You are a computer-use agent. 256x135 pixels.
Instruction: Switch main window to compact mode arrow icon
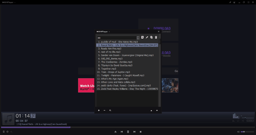(x=234, y=2)
